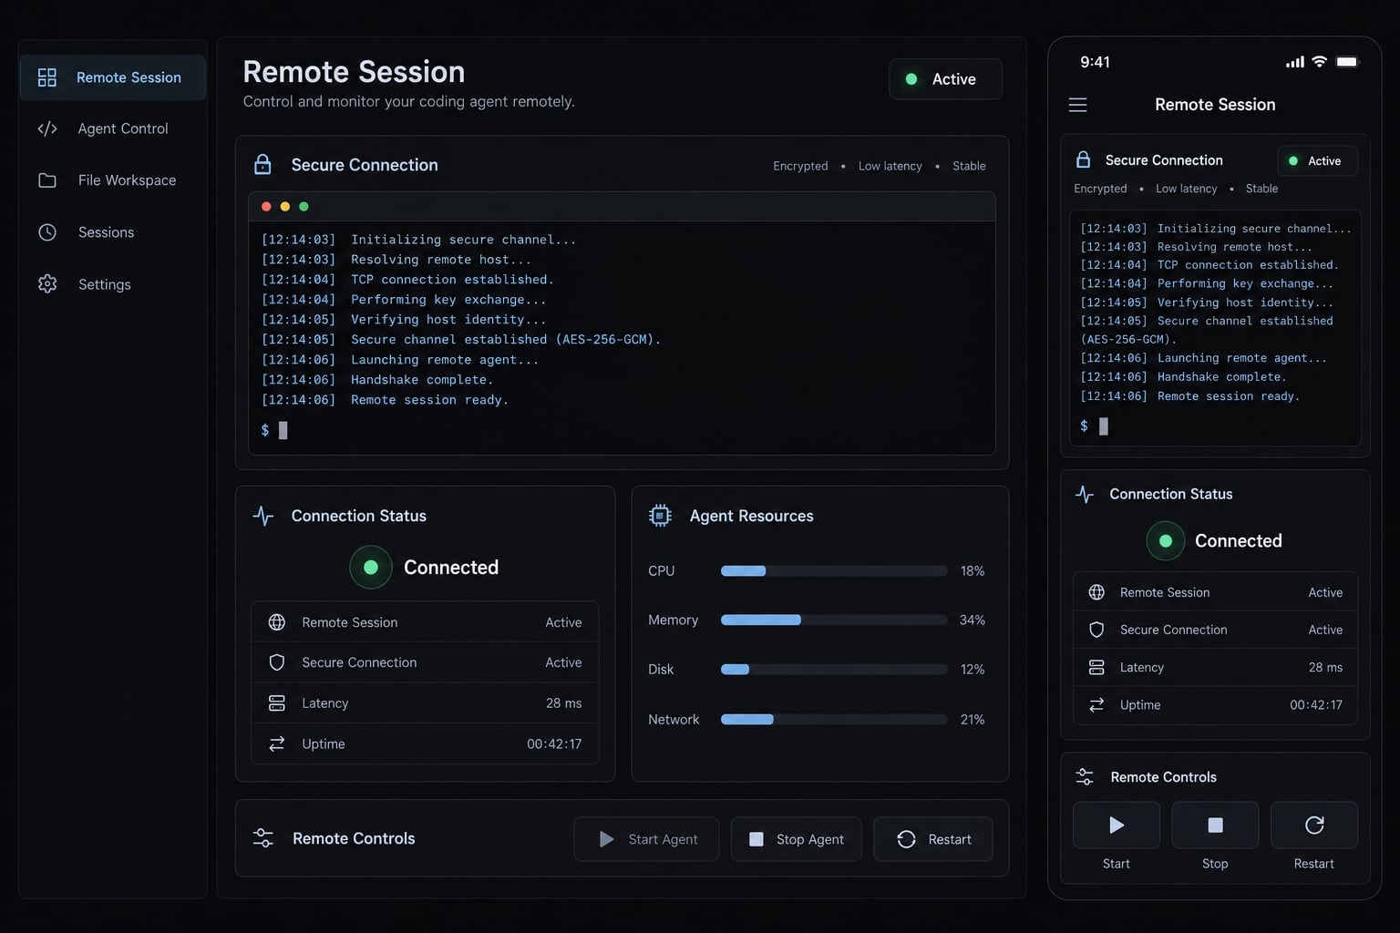Click the Memory usage bar
The image size is (1400, 933).
point(834,620)
